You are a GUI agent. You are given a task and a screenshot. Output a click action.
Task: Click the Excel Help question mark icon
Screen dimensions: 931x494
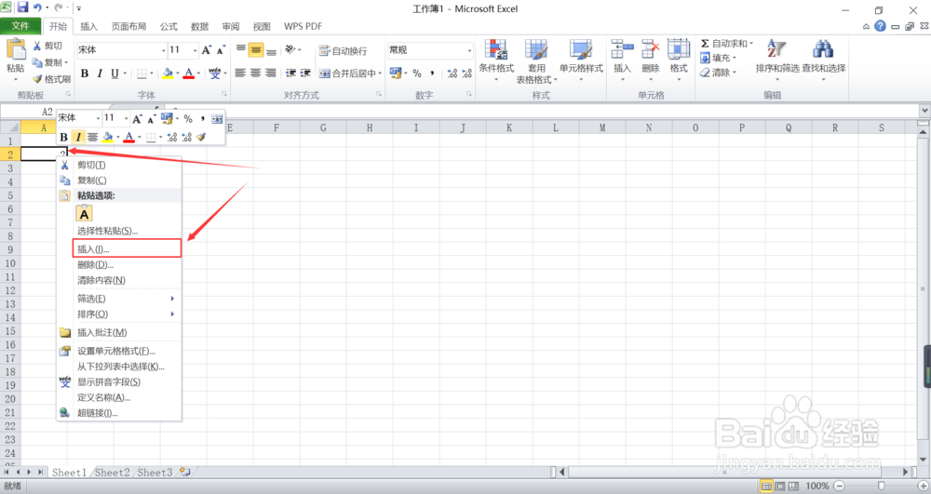point(880,26)
